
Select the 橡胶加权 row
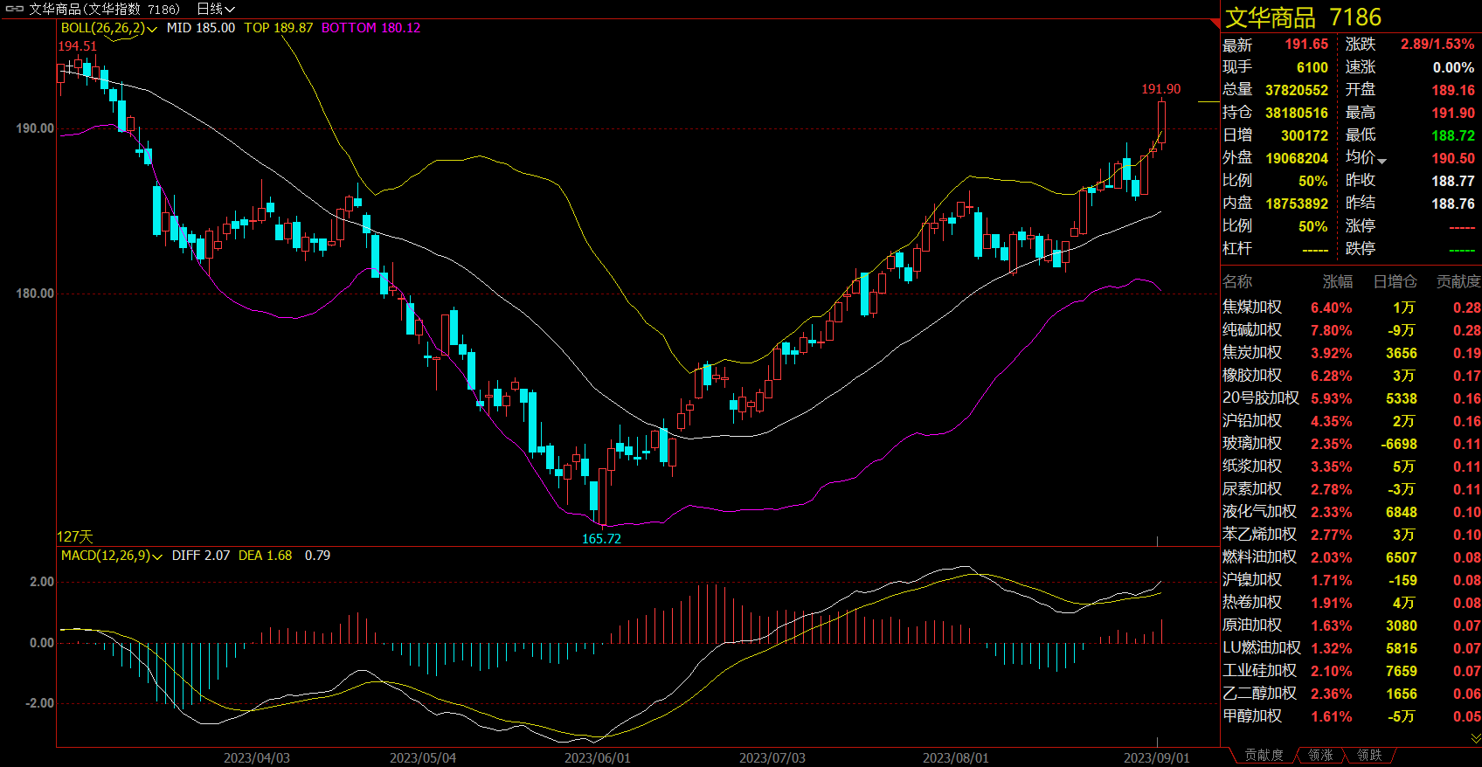coord(1351,376)
